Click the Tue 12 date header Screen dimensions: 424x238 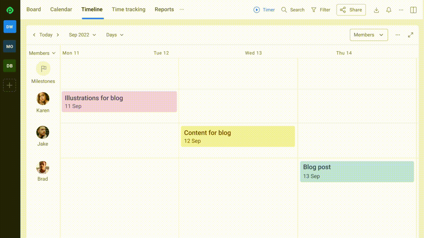coord(161,53)
